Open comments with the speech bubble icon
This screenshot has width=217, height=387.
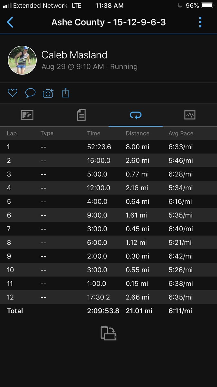tap(30, 93)
